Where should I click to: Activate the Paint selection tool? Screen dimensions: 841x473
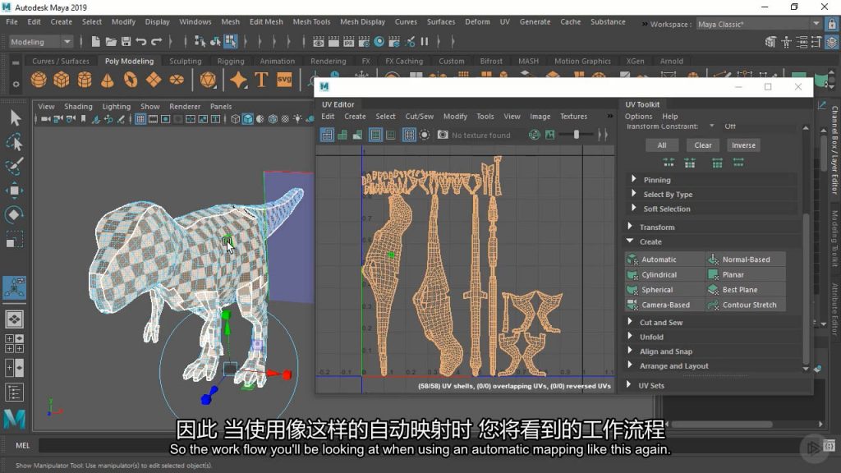coord(15,166)
